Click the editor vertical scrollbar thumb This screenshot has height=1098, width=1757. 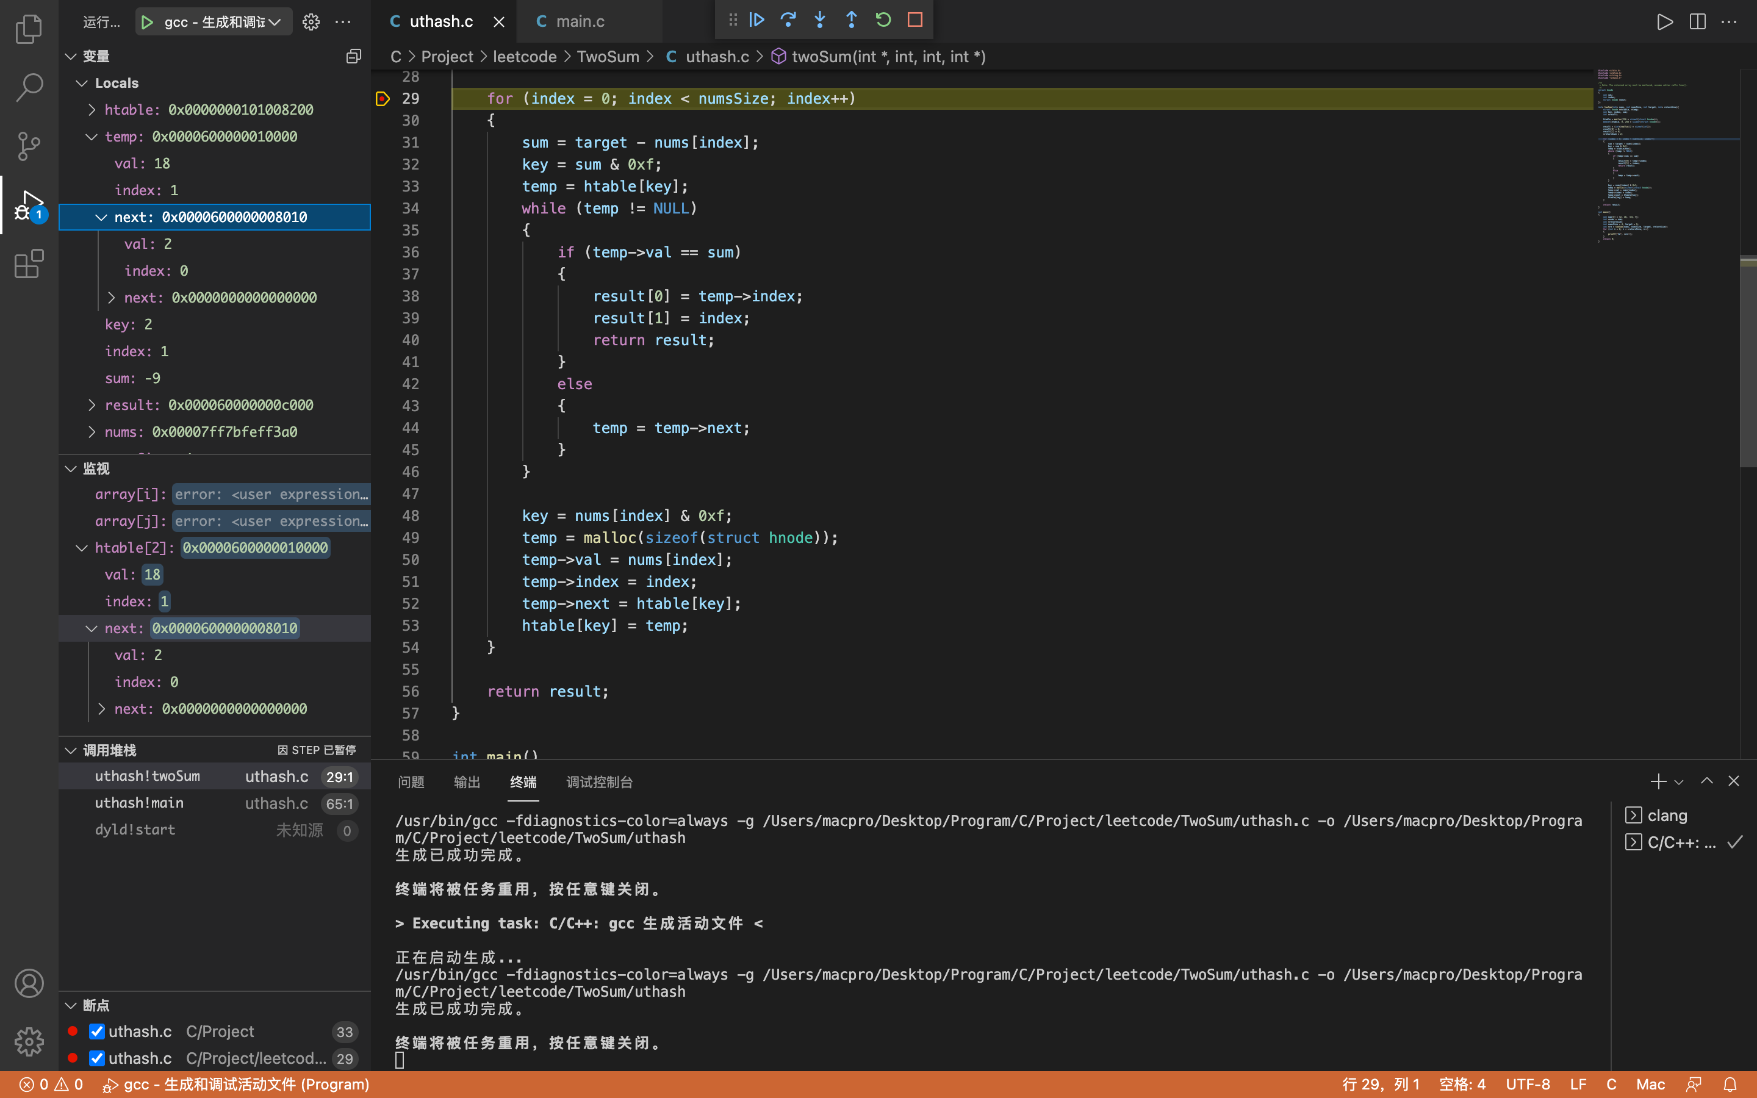pyautogui.click(x=1748, y=363)
